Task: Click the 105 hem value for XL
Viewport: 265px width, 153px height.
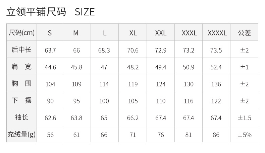Action: (x=133, y=101)
